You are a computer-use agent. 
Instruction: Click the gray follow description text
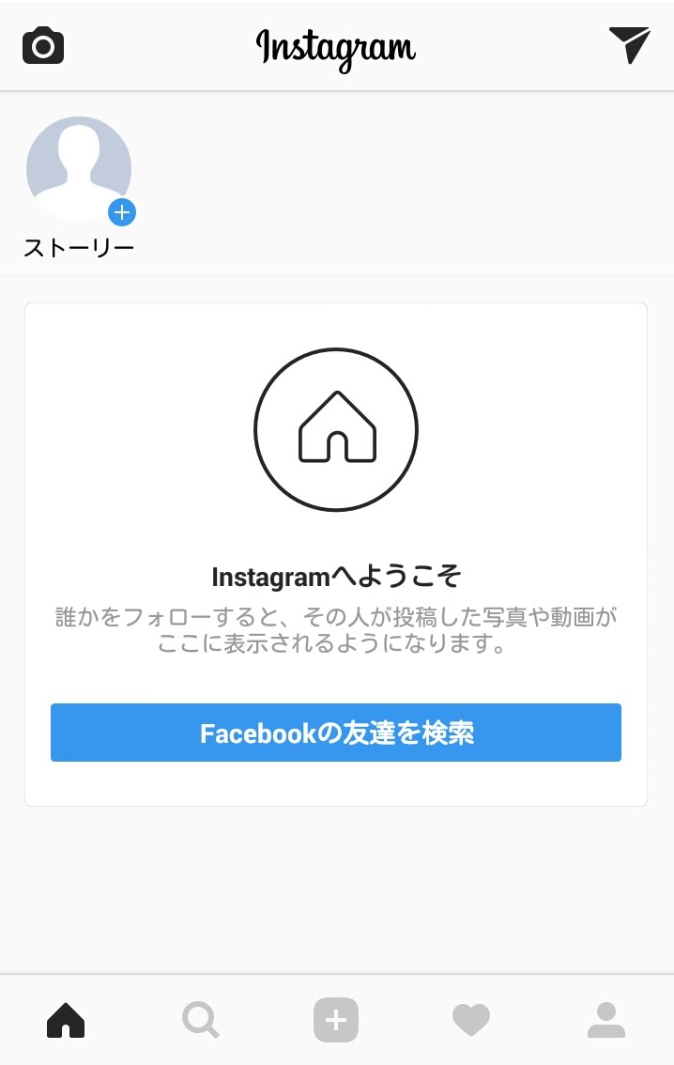tap(336, 629)
